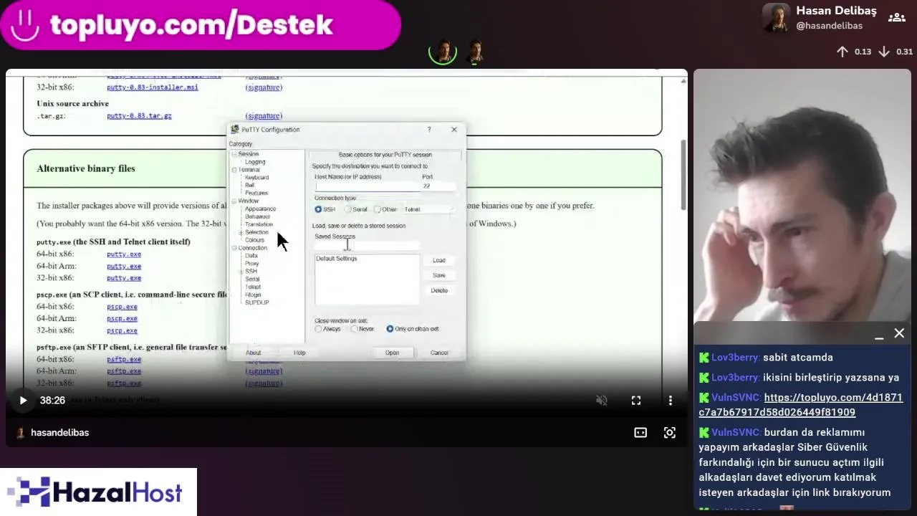Viewport: 917px width, 516px height.
Task: Select Features in the PuTTY category tree
Action: (x=256, y=193)
